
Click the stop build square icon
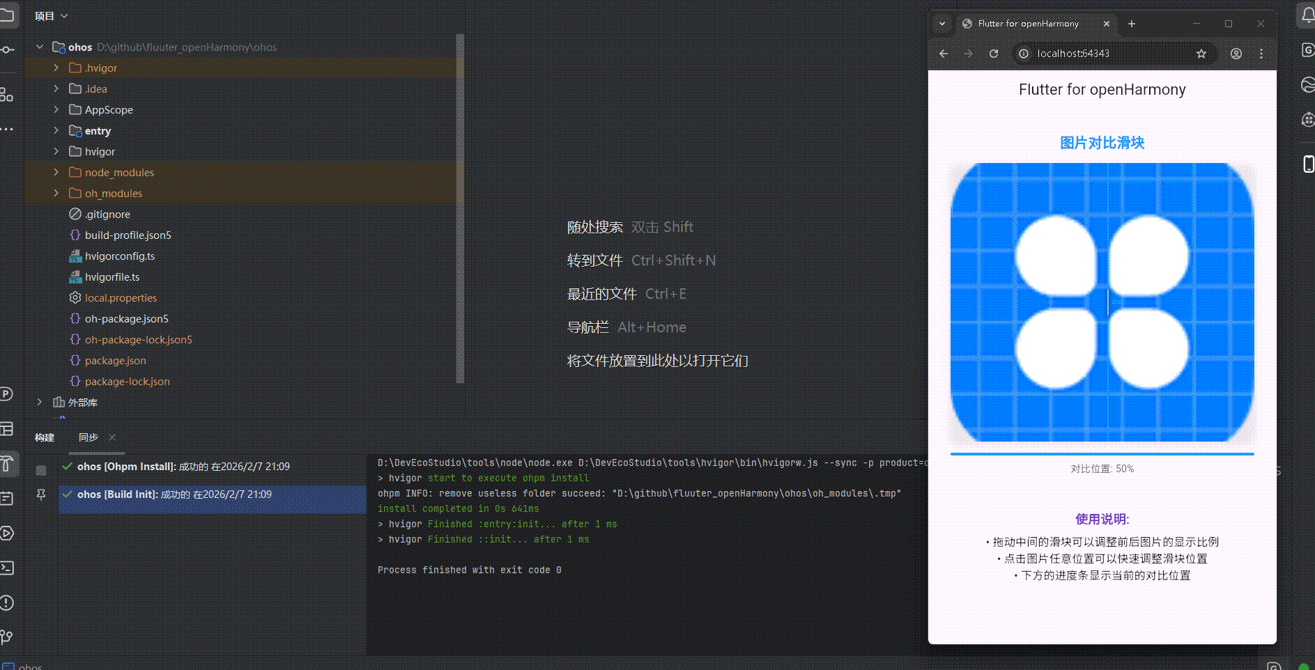41,470
